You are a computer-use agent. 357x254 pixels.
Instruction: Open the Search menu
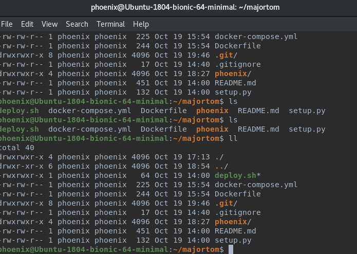coord(77,24)
